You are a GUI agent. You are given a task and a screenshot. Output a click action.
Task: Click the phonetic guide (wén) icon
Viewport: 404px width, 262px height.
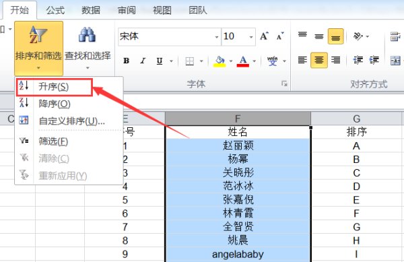[272, 61]
